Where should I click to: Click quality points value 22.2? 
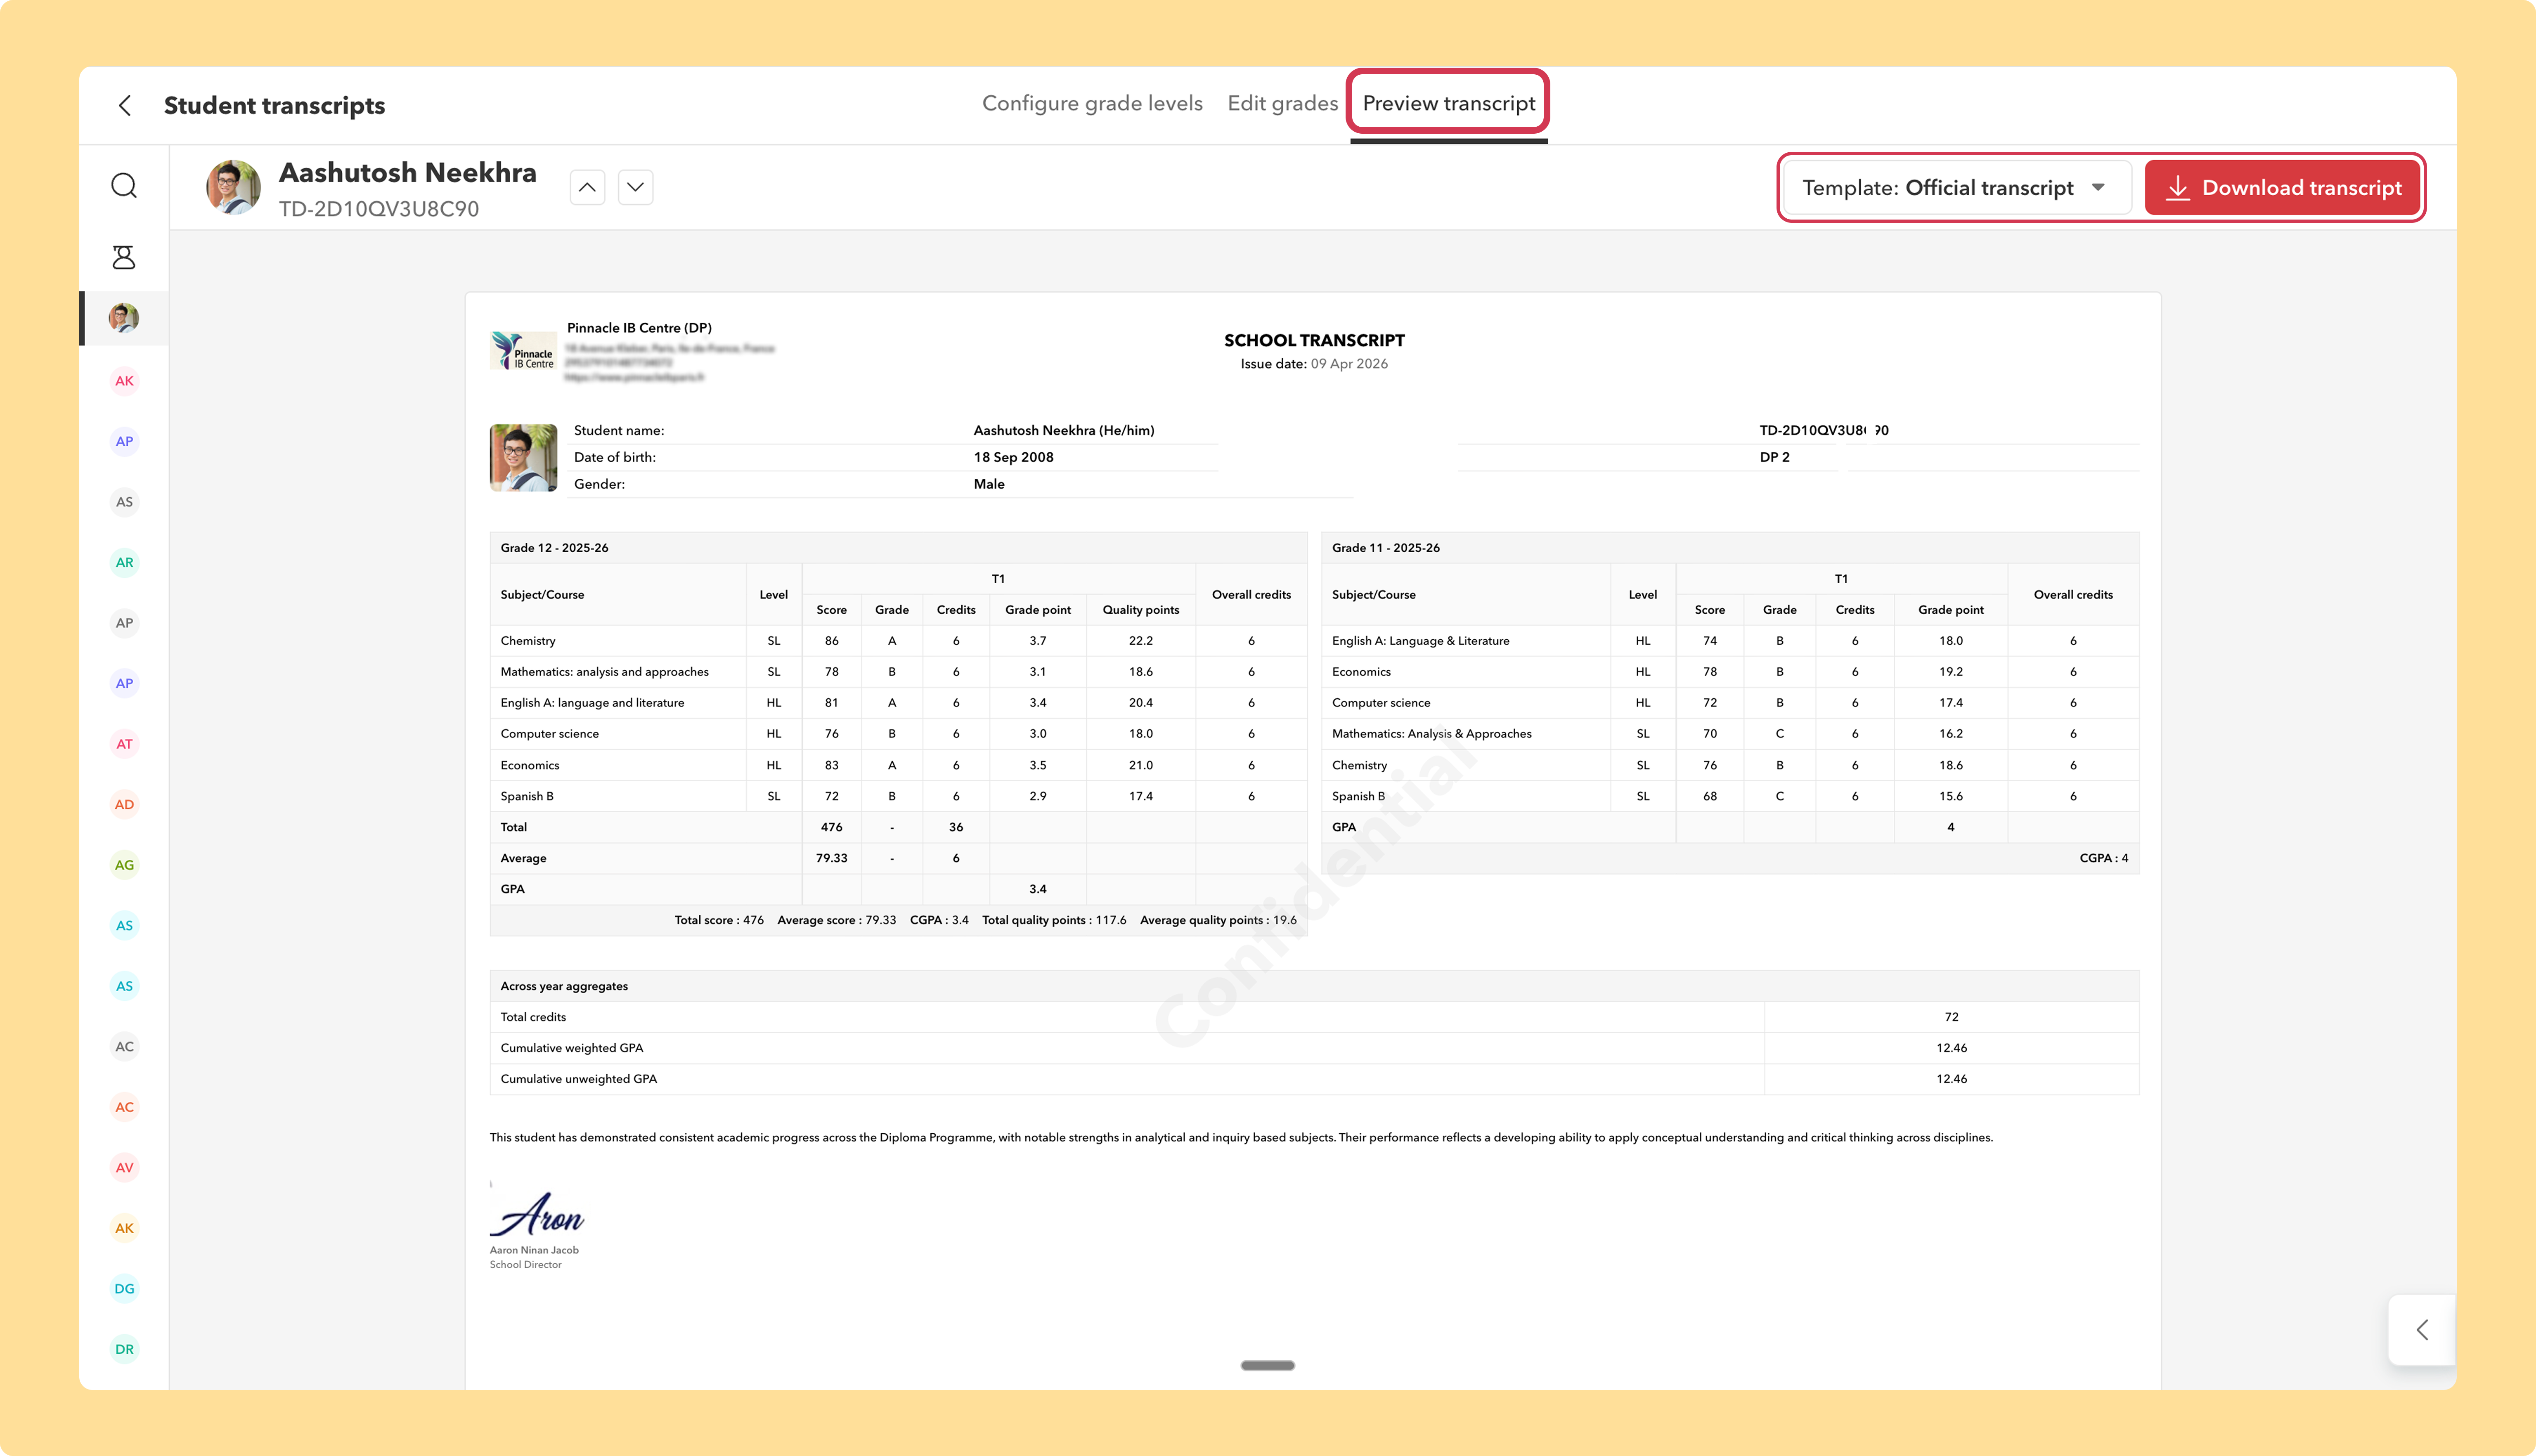point(1140,641)
